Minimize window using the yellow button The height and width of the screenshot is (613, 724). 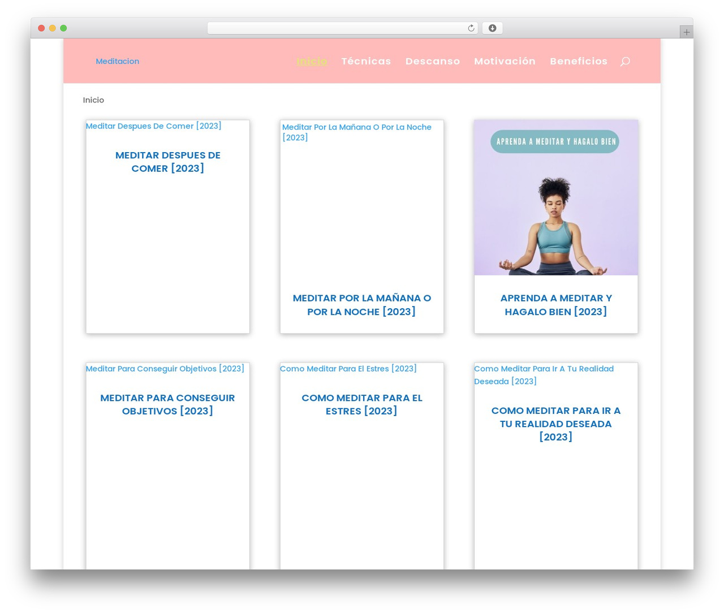point(53,28)
